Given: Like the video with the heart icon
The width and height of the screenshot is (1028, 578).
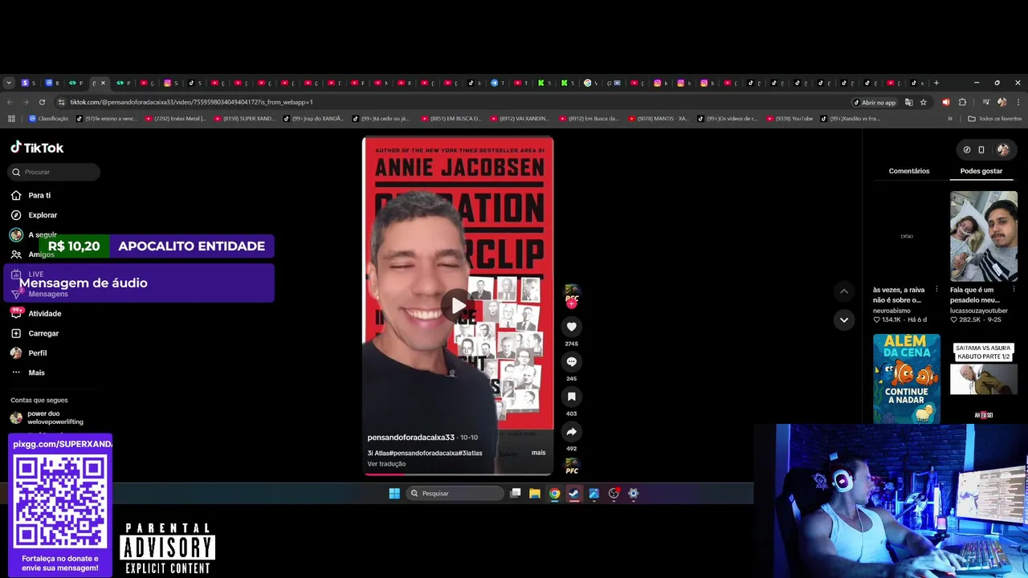Looking at the screenshot, I should 571,327.
